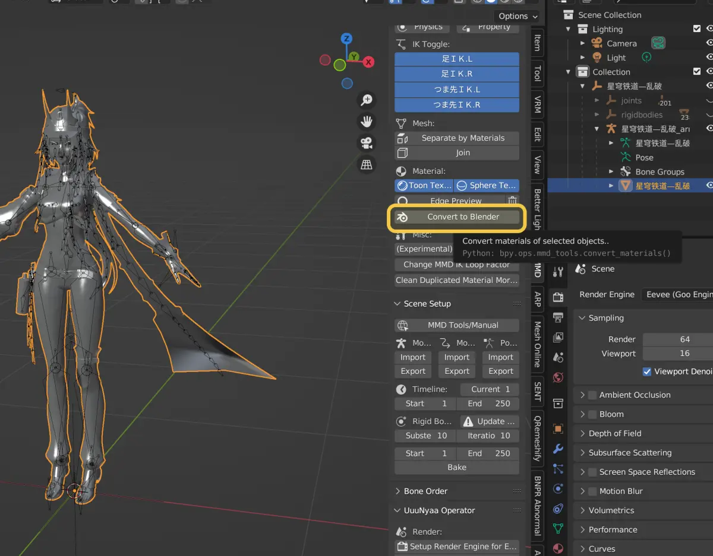Click the zoom magnifier viewport icon

(x=367, y=100)
